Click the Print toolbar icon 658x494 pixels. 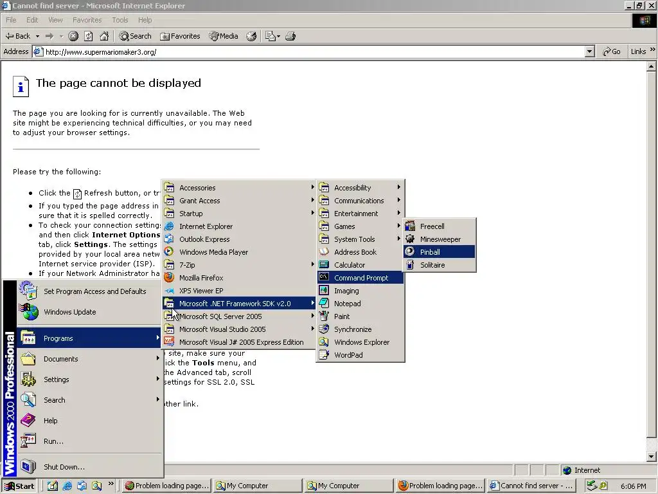(x=290, y=36)
